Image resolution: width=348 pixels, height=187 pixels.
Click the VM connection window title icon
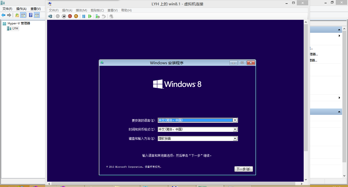coord(50,4)
